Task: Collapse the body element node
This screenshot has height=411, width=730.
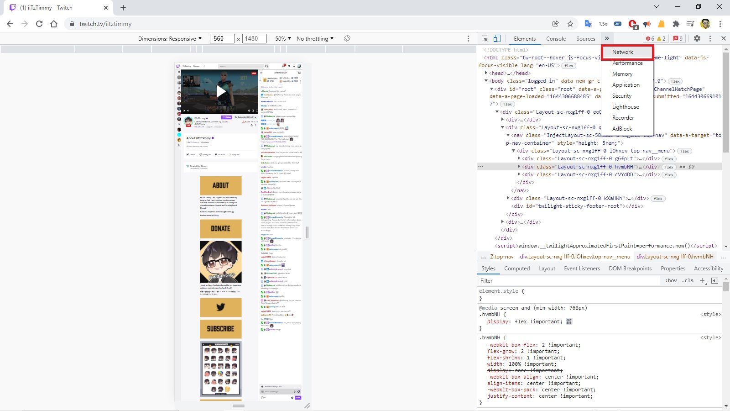Action: coord(486,81)
